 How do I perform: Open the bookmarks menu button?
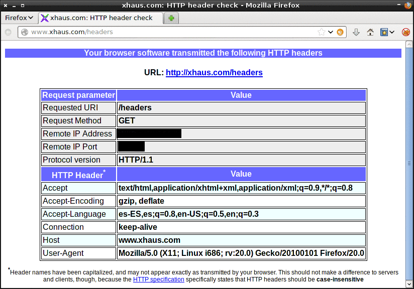[x=384, y=32]
